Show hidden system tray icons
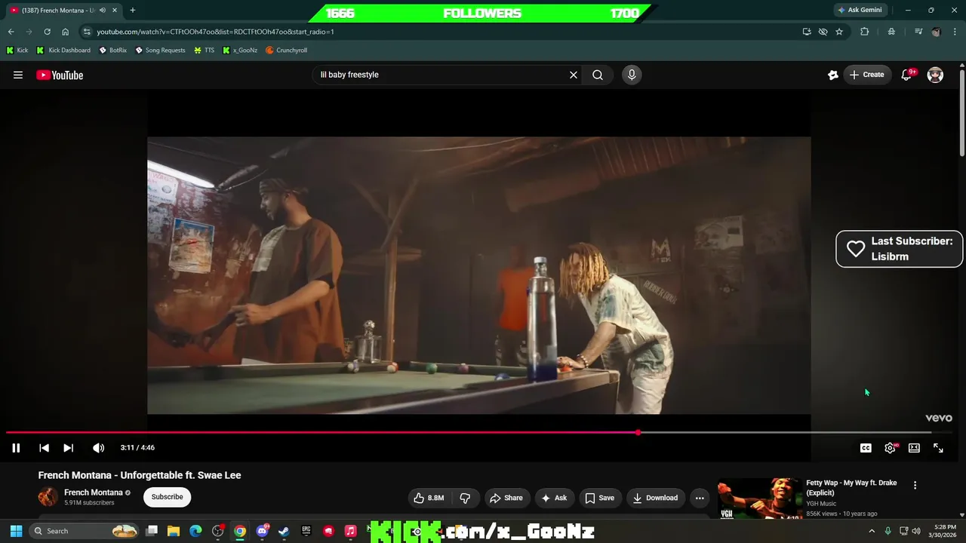This screenshot has width=966, height=543. (872, 531)
